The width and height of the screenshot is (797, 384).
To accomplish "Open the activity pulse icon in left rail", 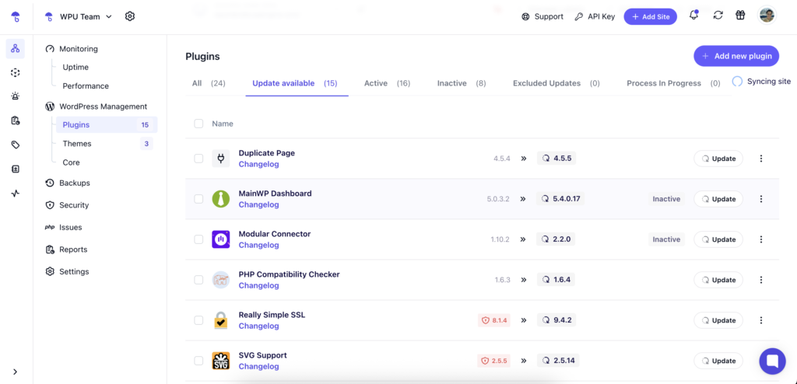I will [x=16, y=193].
